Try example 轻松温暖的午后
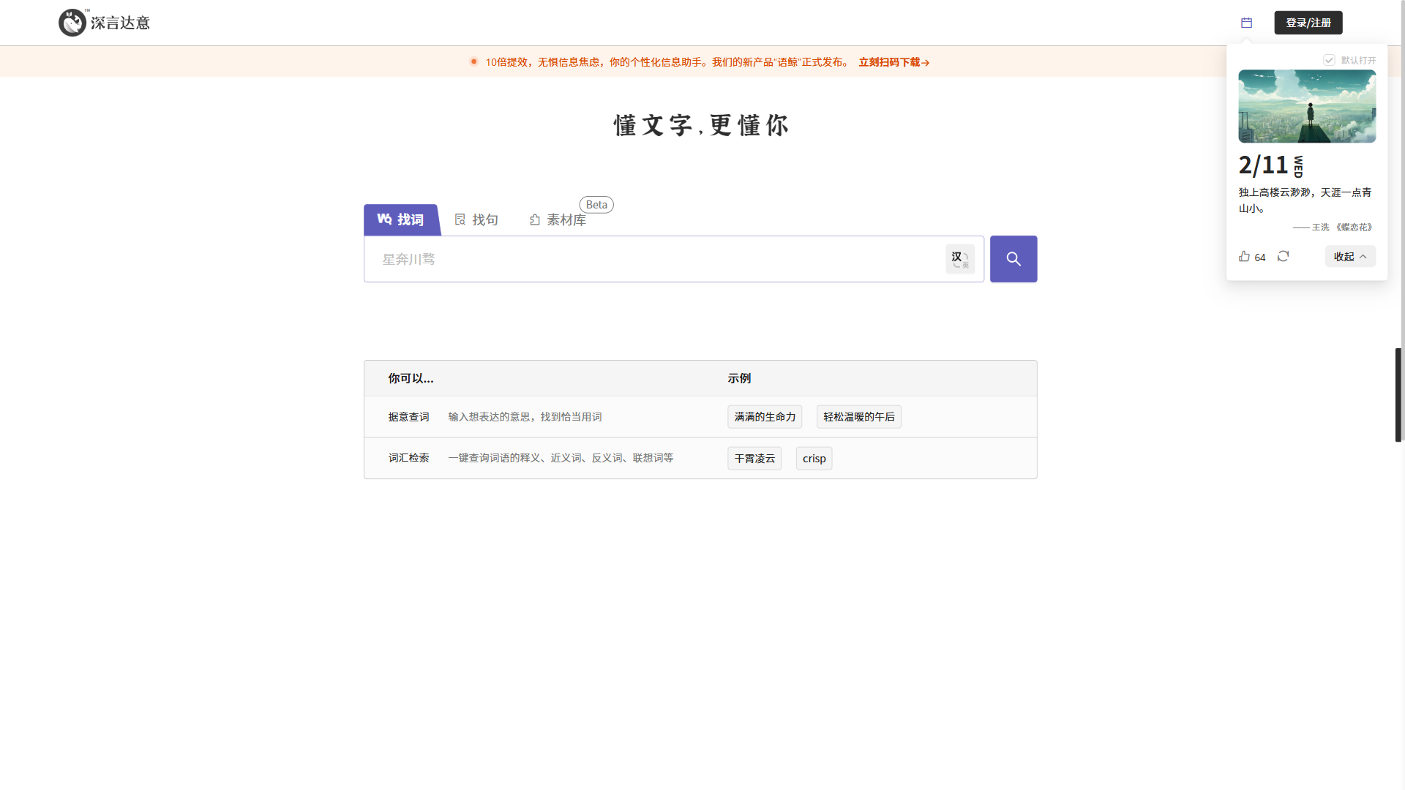This screenshot has height=790, width=1405. (858, 417)
